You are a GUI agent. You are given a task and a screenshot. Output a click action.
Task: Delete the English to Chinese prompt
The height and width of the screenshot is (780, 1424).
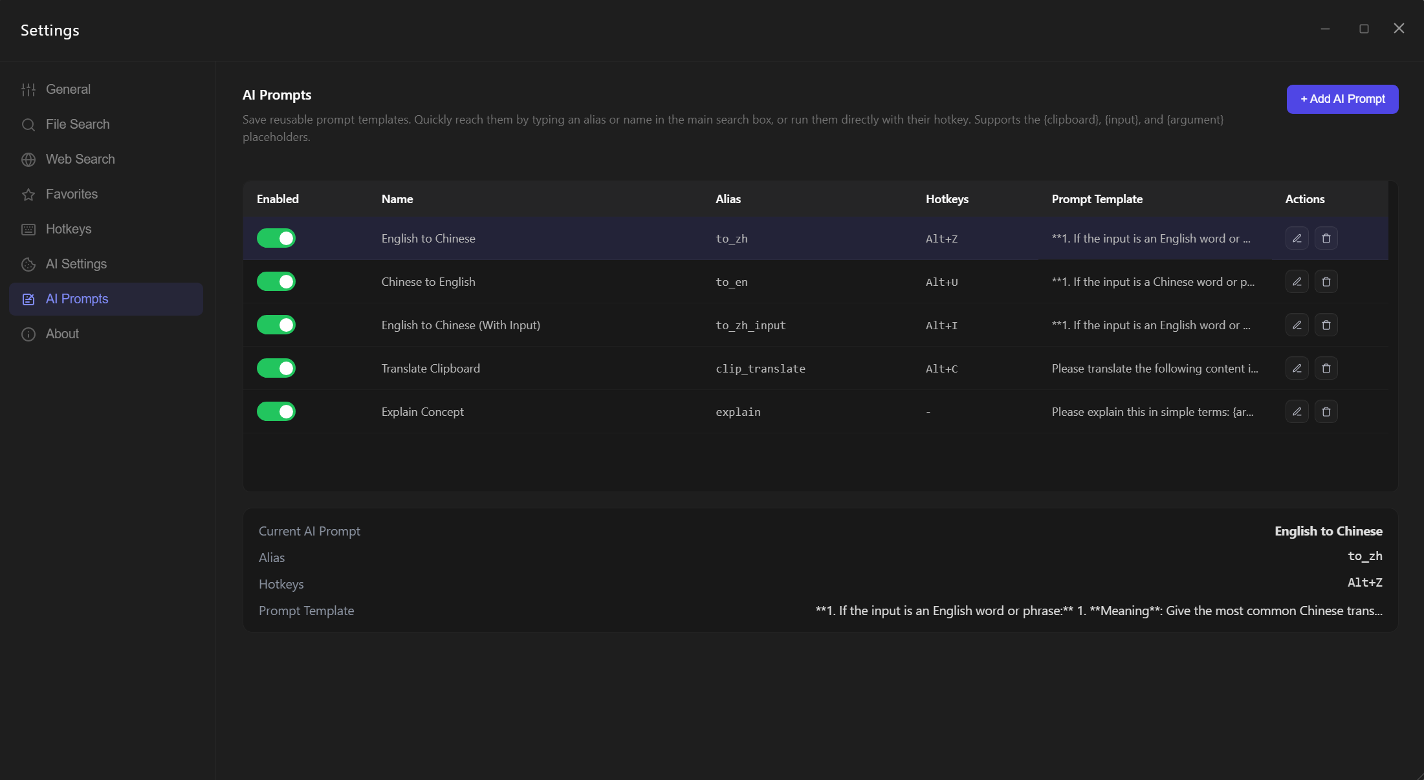tap(1326, 239)
